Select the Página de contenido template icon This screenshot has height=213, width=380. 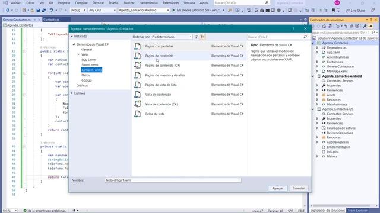pyautogui.click(x=137, y=56)
